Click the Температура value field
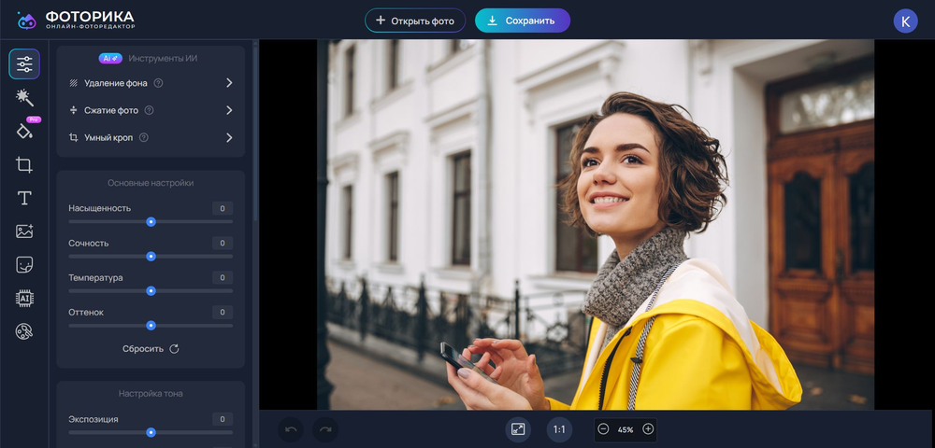The width and height of the screenshot is (935, 448). point(222,278)
